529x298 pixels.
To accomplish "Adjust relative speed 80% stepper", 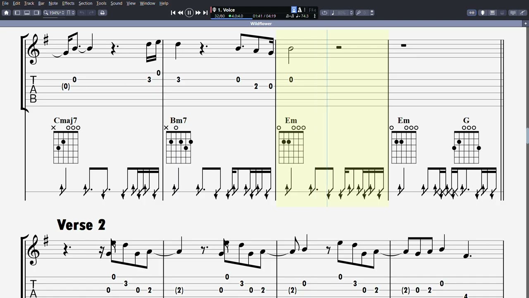I will pyautogui.click(x=351, y=13).
